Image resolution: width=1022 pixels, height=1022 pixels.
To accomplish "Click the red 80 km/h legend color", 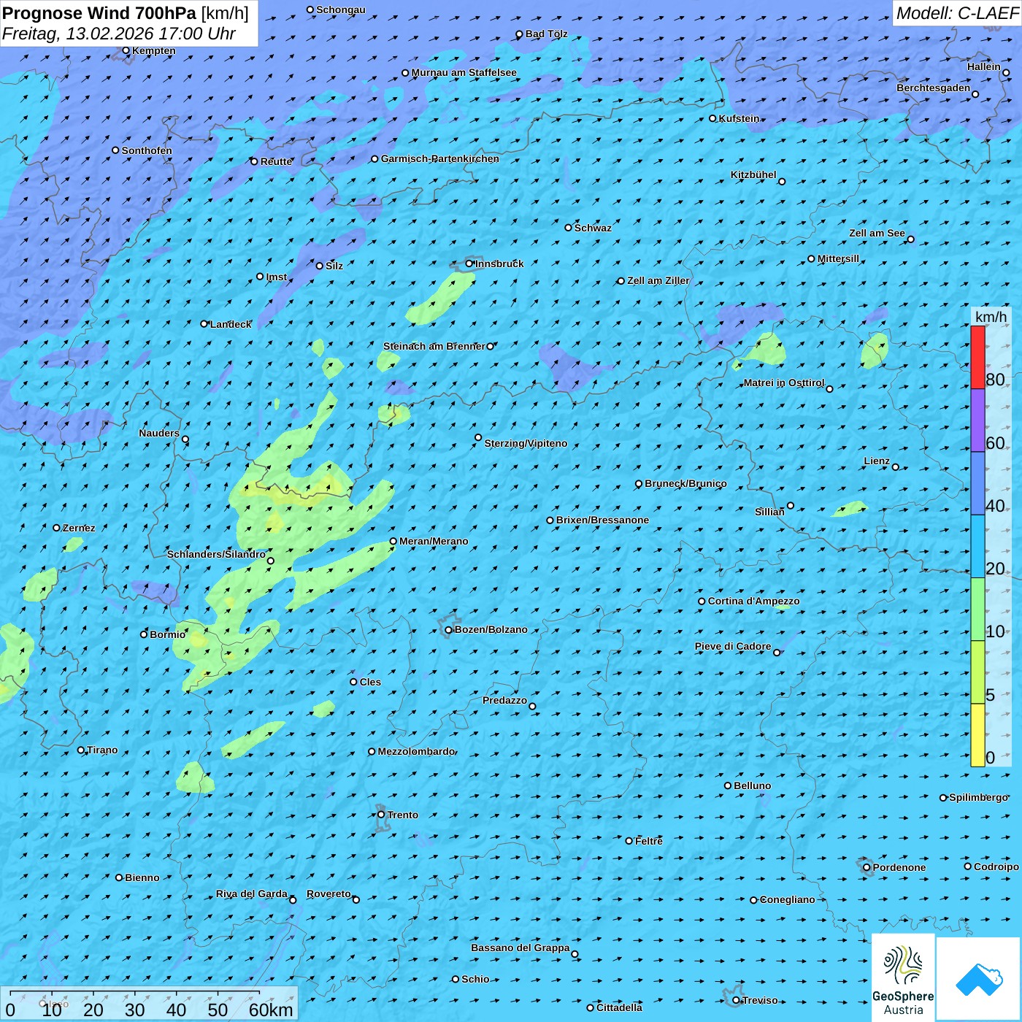I will [977, 357].
